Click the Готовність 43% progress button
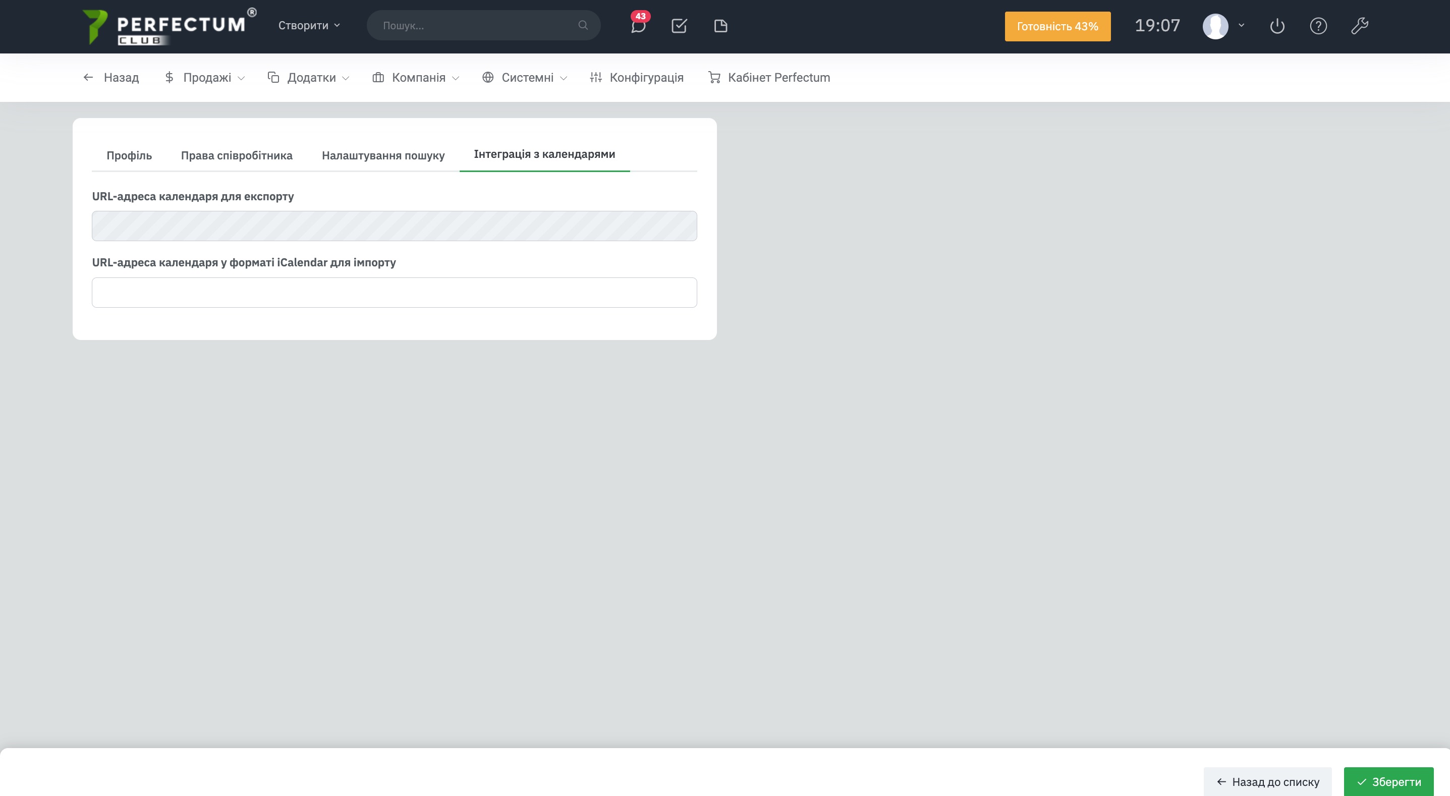The width and height of the screenshot is (1450, 796). (1057, 26)
